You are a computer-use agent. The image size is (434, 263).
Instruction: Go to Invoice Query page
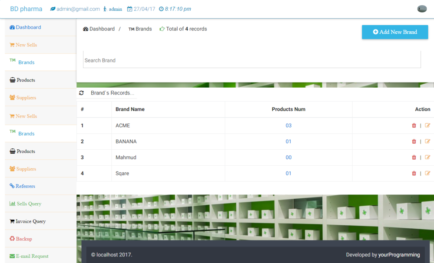coord(30,221)
